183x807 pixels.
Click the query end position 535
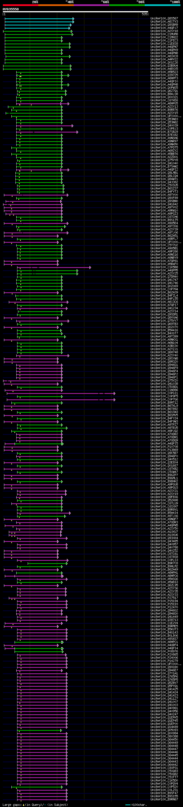pyautogui.click(x=144, y=14)
